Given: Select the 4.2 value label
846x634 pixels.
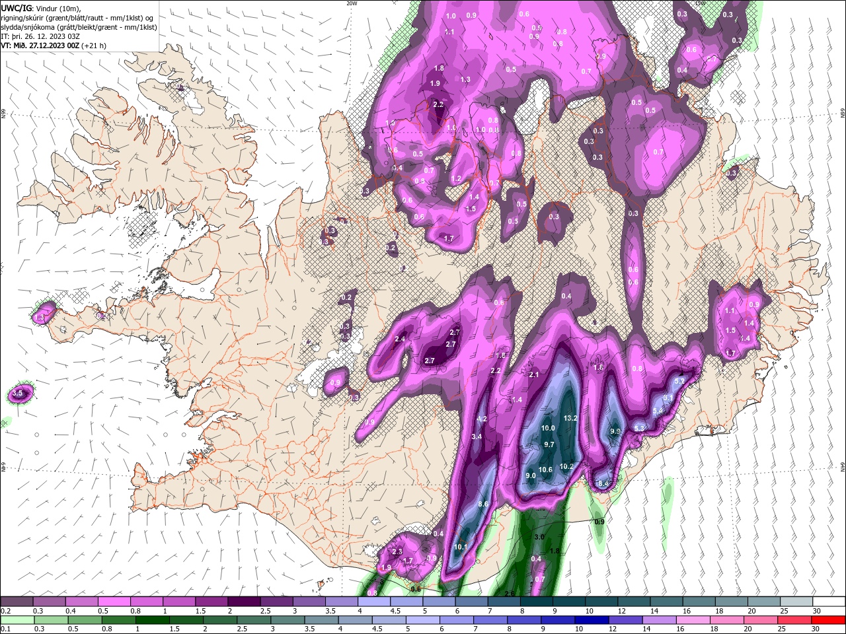Looking at the screenshot, I should [x=482, y=419].
